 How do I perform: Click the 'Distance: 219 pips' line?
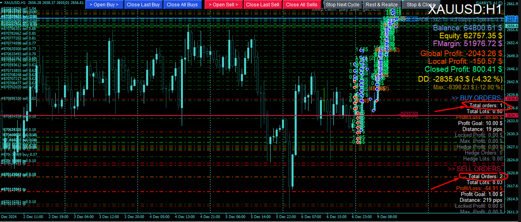tap(481, 200)
